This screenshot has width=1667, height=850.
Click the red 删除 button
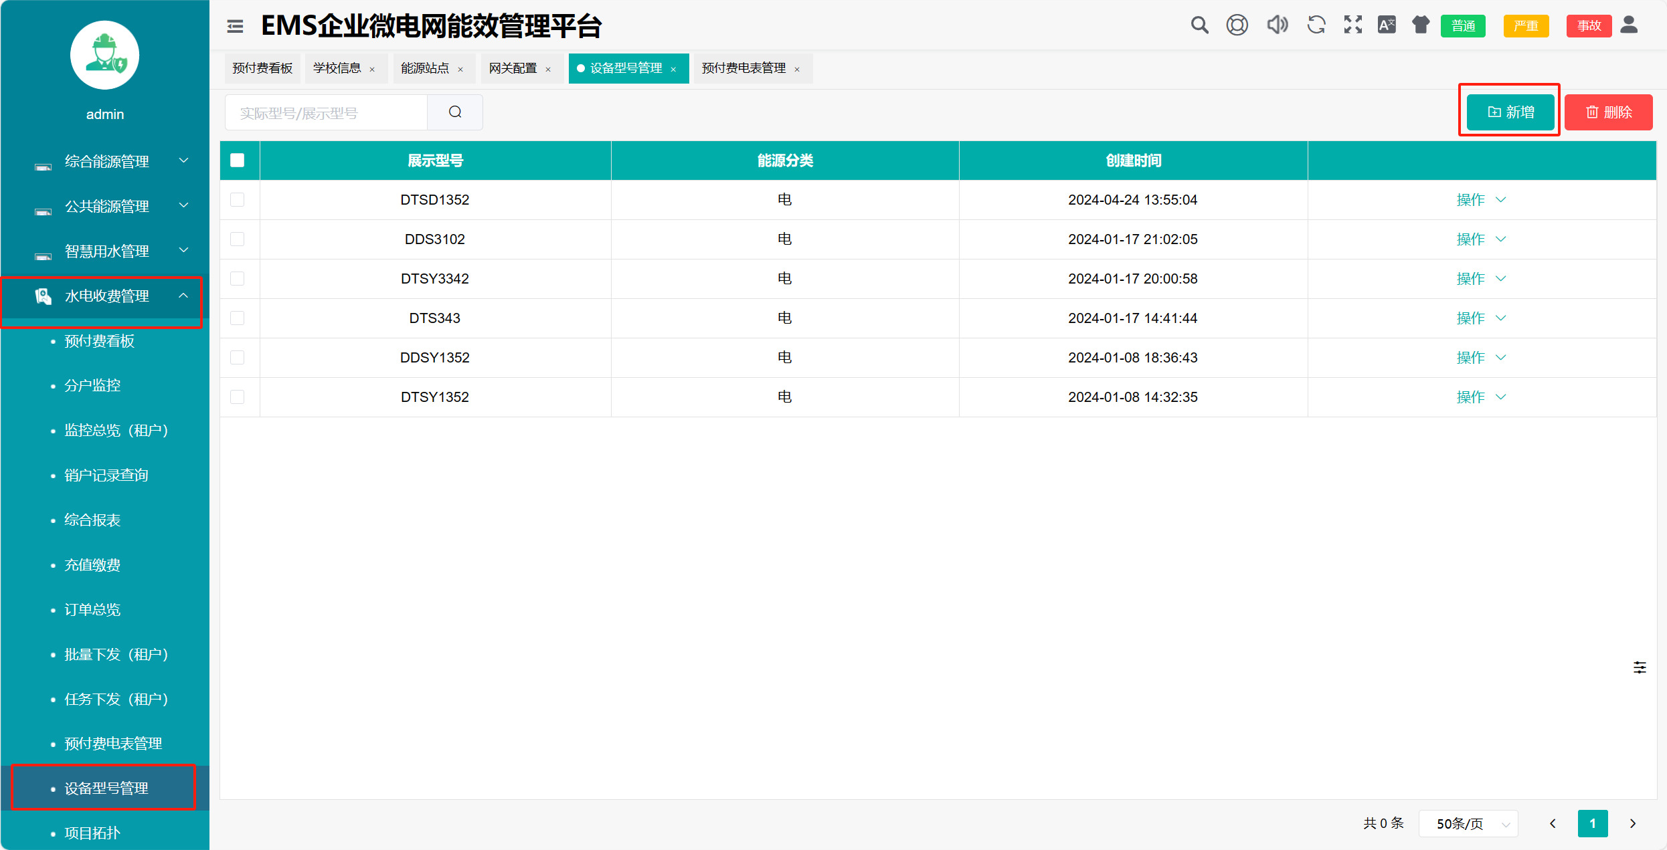pyautogui.click(x=1608, y=112)
